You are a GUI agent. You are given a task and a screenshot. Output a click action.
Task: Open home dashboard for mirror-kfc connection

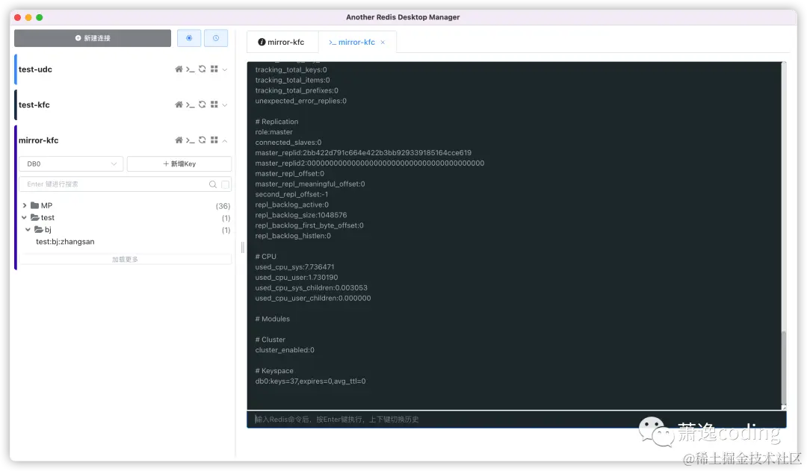[179, 140]
